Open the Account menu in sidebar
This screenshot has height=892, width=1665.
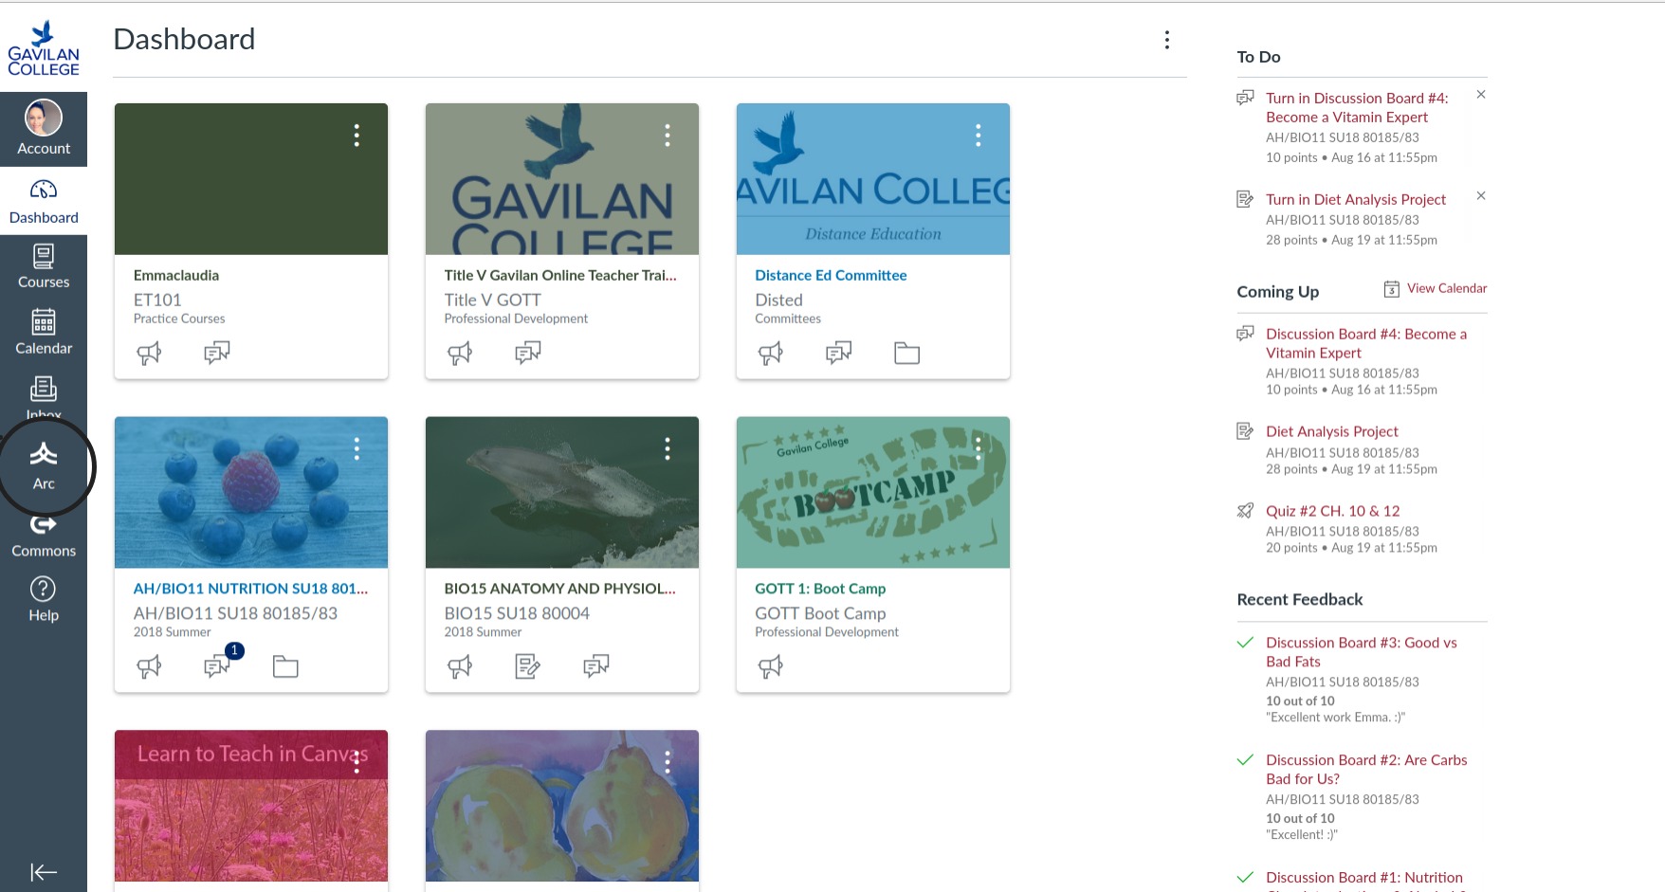pos(44,129)
